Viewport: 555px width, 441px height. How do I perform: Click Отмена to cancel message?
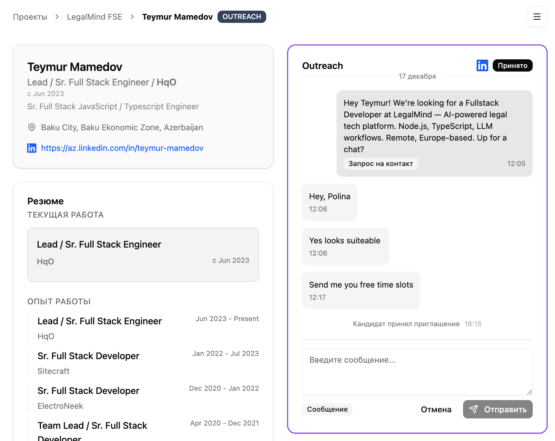[x=436, y=409]
